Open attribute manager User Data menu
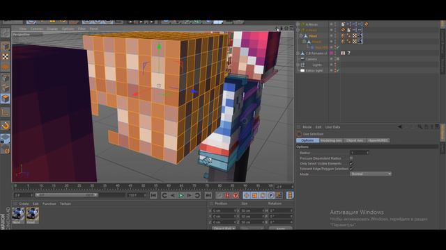The width and height of the screenshot is (446, 250). [x=333, y=127]
